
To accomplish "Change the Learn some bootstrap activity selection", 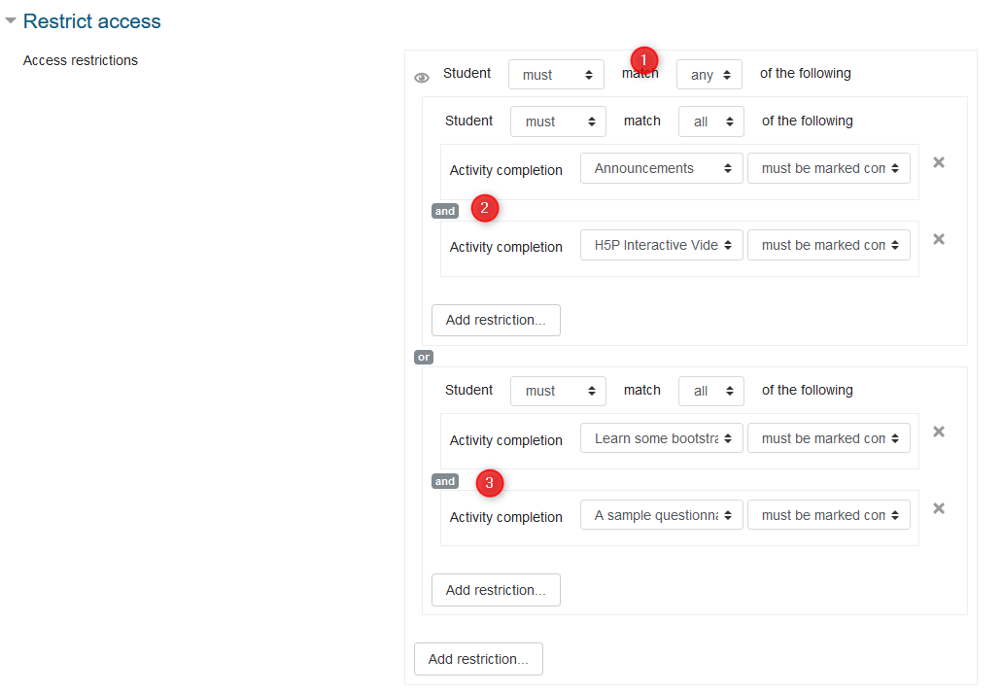I will coord(661,438).
